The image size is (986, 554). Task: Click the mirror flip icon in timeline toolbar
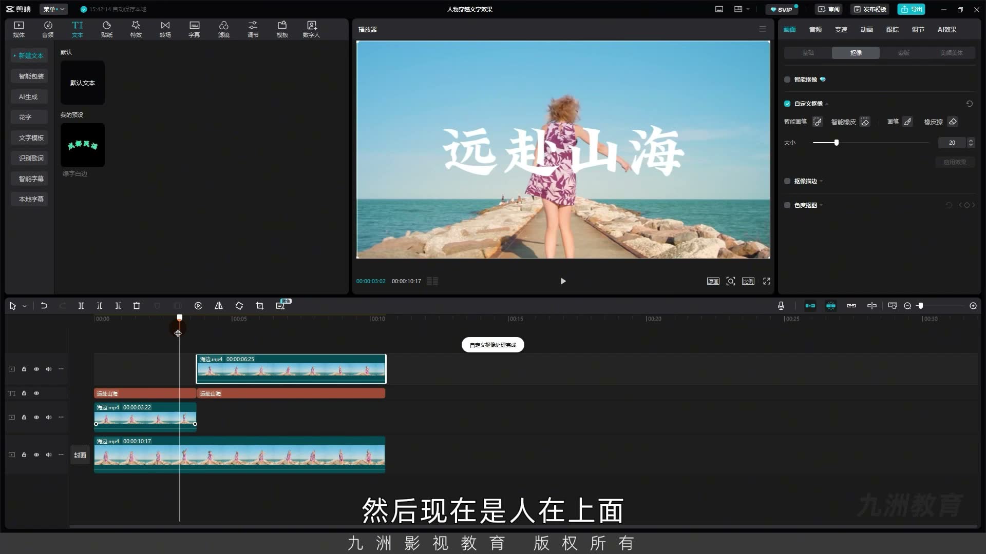(219, 306)
